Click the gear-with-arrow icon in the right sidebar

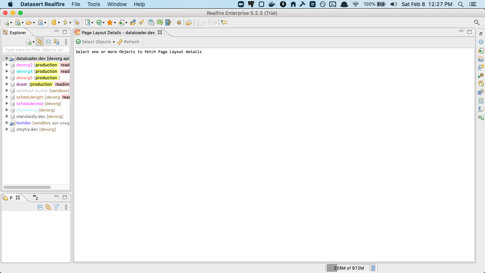pos(481,75)
